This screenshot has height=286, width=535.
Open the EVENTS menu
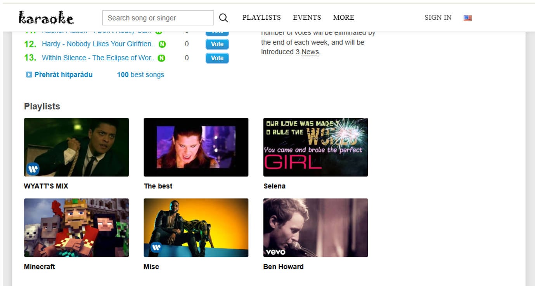(307, 17)
